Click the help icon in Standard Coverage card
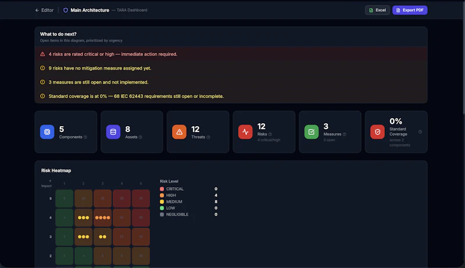This screenshot has width=465, height=268. (420, 131)
